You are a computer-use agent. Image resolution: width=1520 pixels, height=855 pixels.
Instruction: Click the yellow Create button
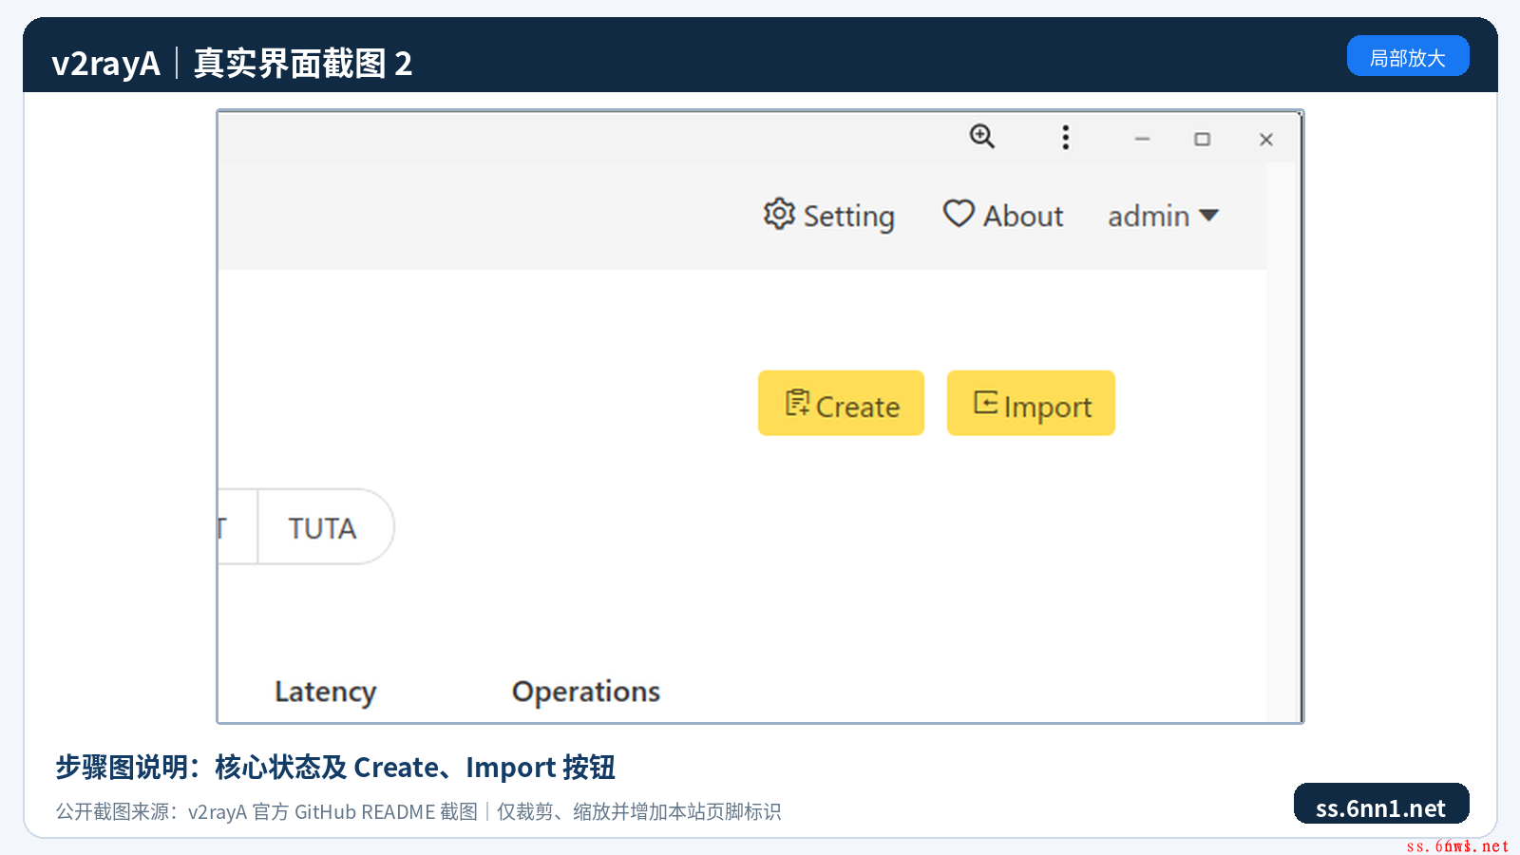[x=841, y=403]
